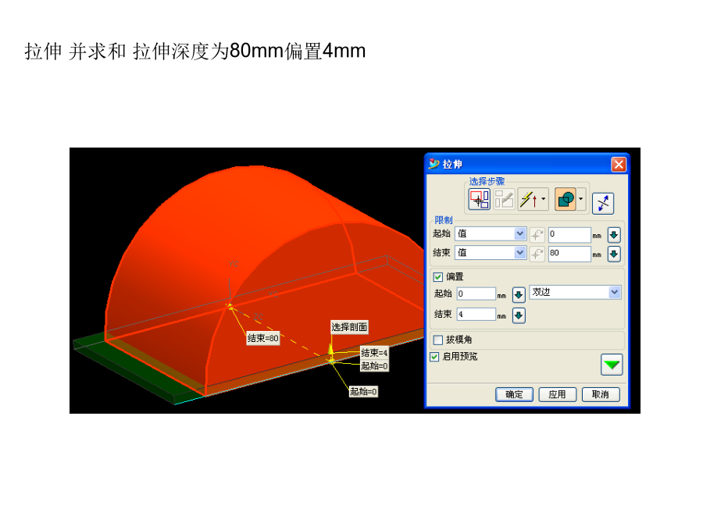Click the limit start point selection icon
The height and width of the screenshot is (527, 703).
pyautogui.click(x=537, y=234)
